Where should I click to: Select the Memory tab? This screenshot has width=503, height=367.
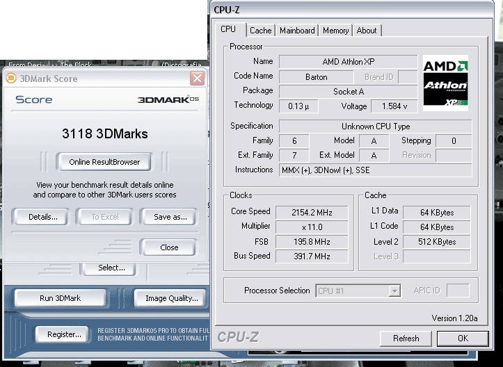tap(335, 31)
